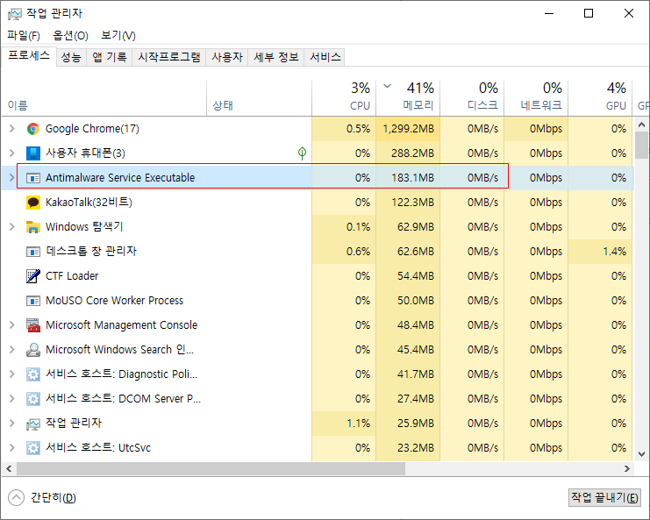This screenshot has width=650, height=520.
Task: Expand the Microsoft Windows Search row
Action: click(12, 350)
